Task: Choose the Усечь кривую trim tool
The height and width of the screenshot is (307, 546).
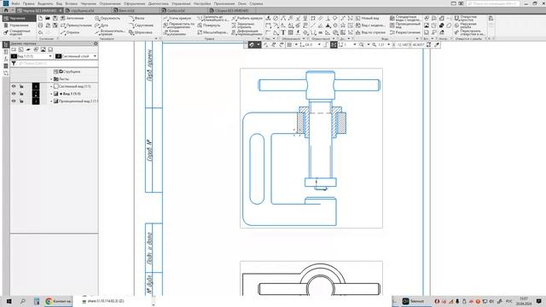Action: coord(177,18)
